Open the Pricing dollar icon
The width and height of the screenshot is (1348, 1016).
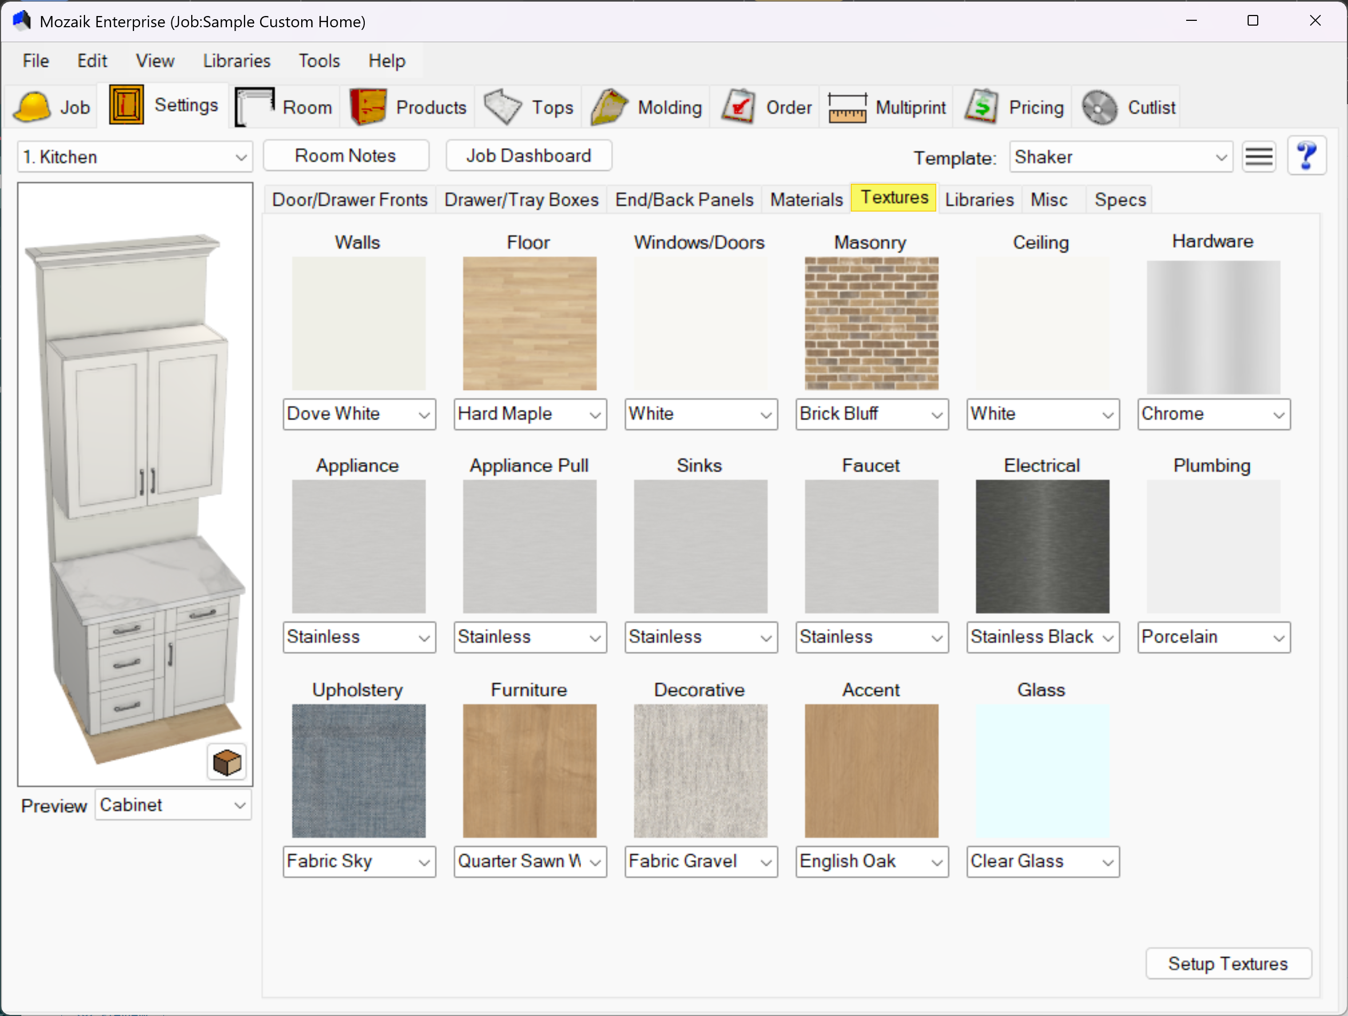pos(981,107)
